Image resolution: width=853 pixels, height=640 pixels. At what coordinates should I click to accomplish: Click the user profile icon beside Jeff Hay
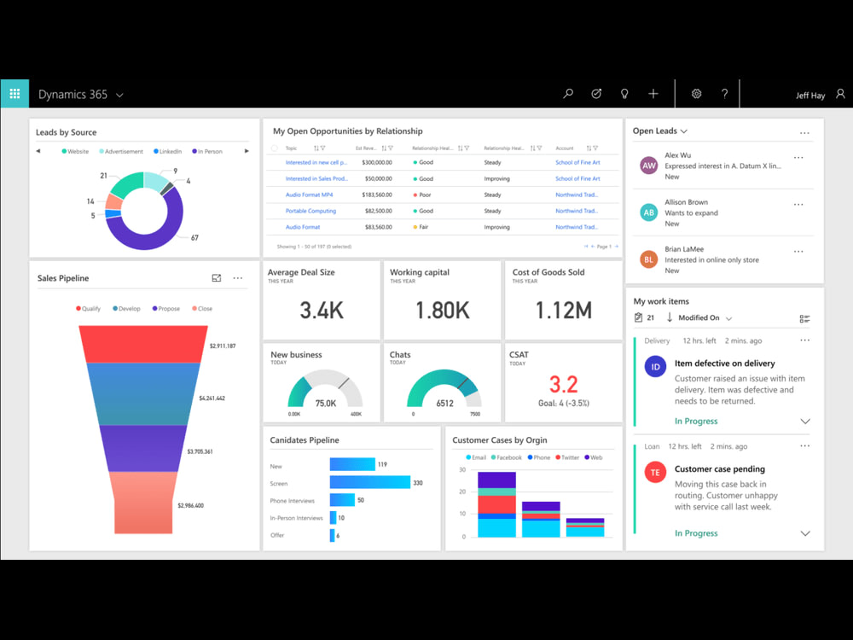[840, 94]
